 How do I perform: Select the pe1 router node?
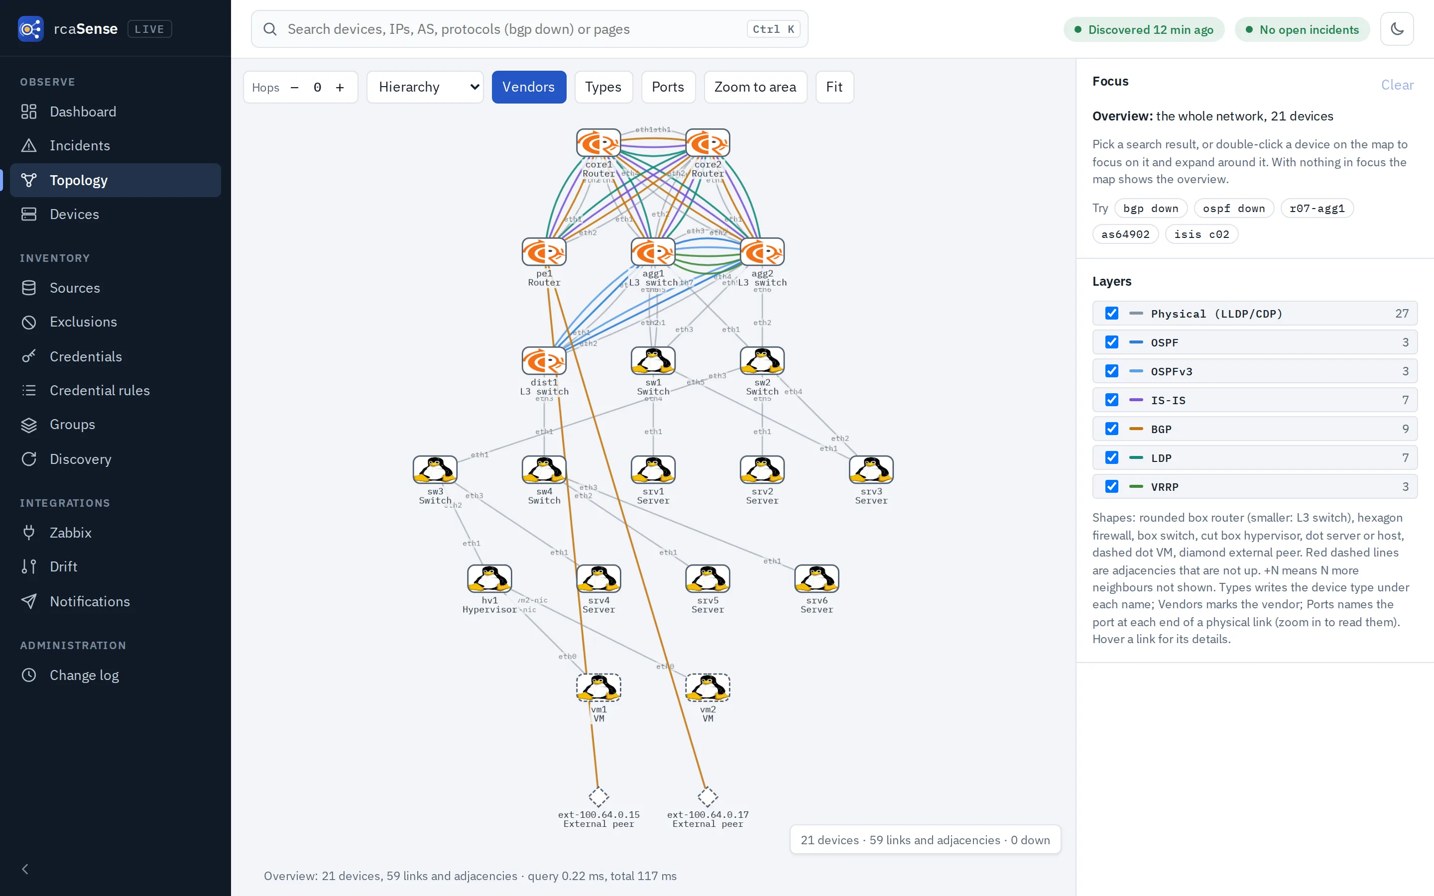coord(544,252)
